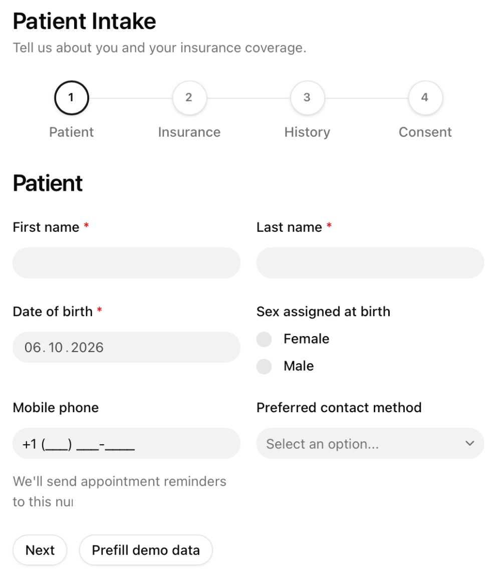Expand Preferred contact method dropdown

pyautogui.click(x=370, y=443)
